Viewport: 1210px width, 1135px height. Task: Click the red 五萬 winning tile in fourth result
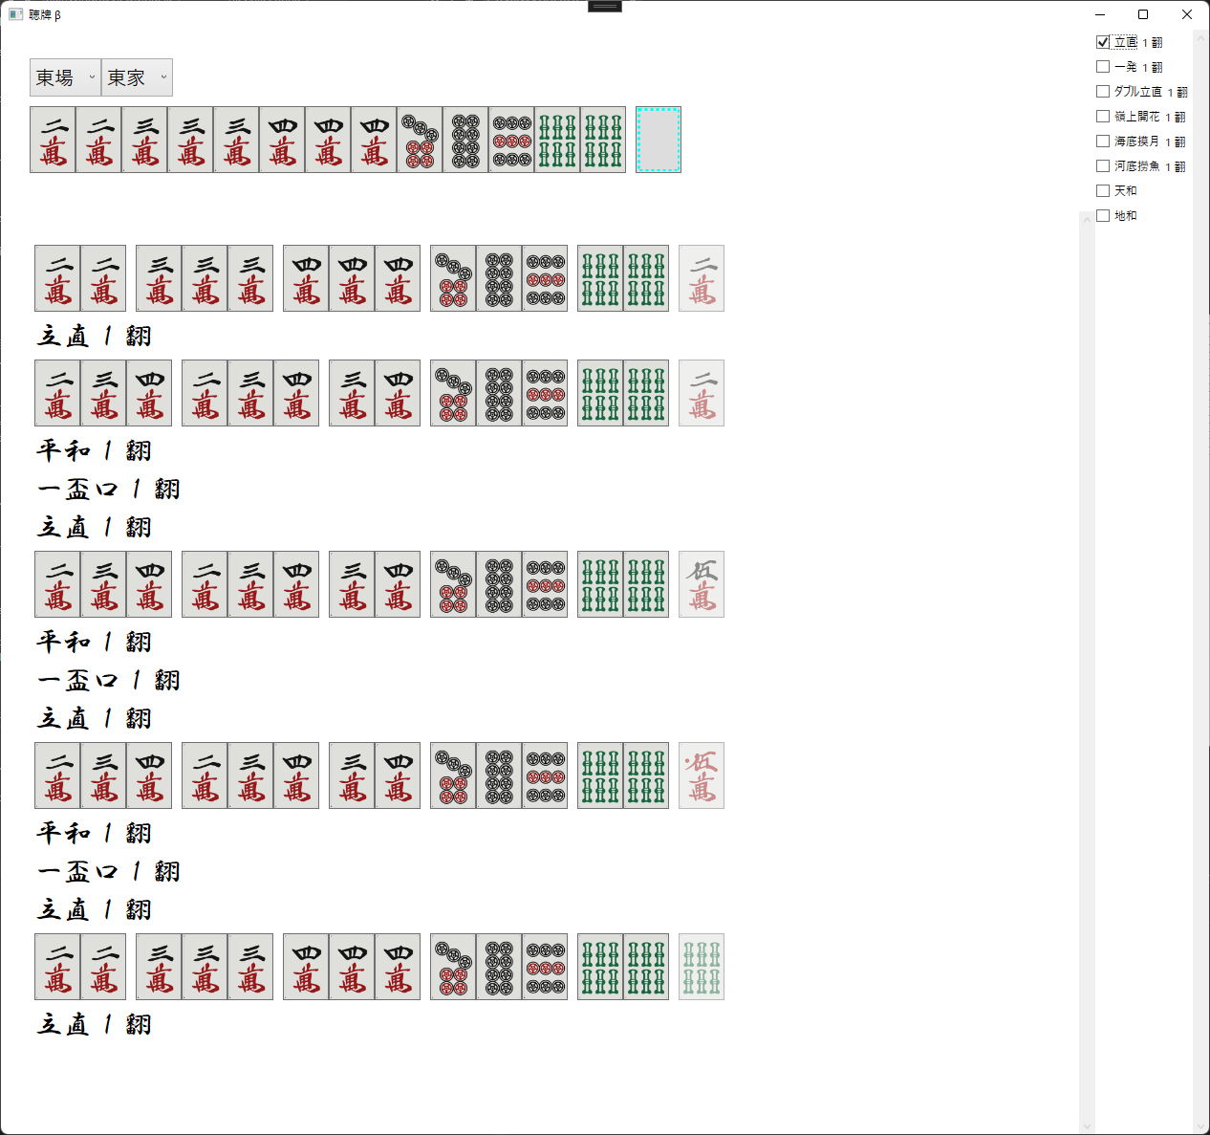point(701,775)
